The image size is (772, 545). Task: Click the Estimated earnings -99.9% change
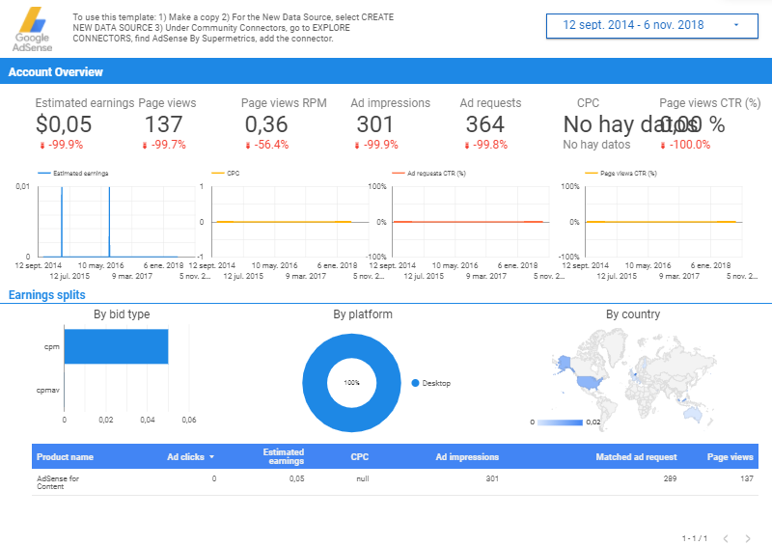[62, 145]
